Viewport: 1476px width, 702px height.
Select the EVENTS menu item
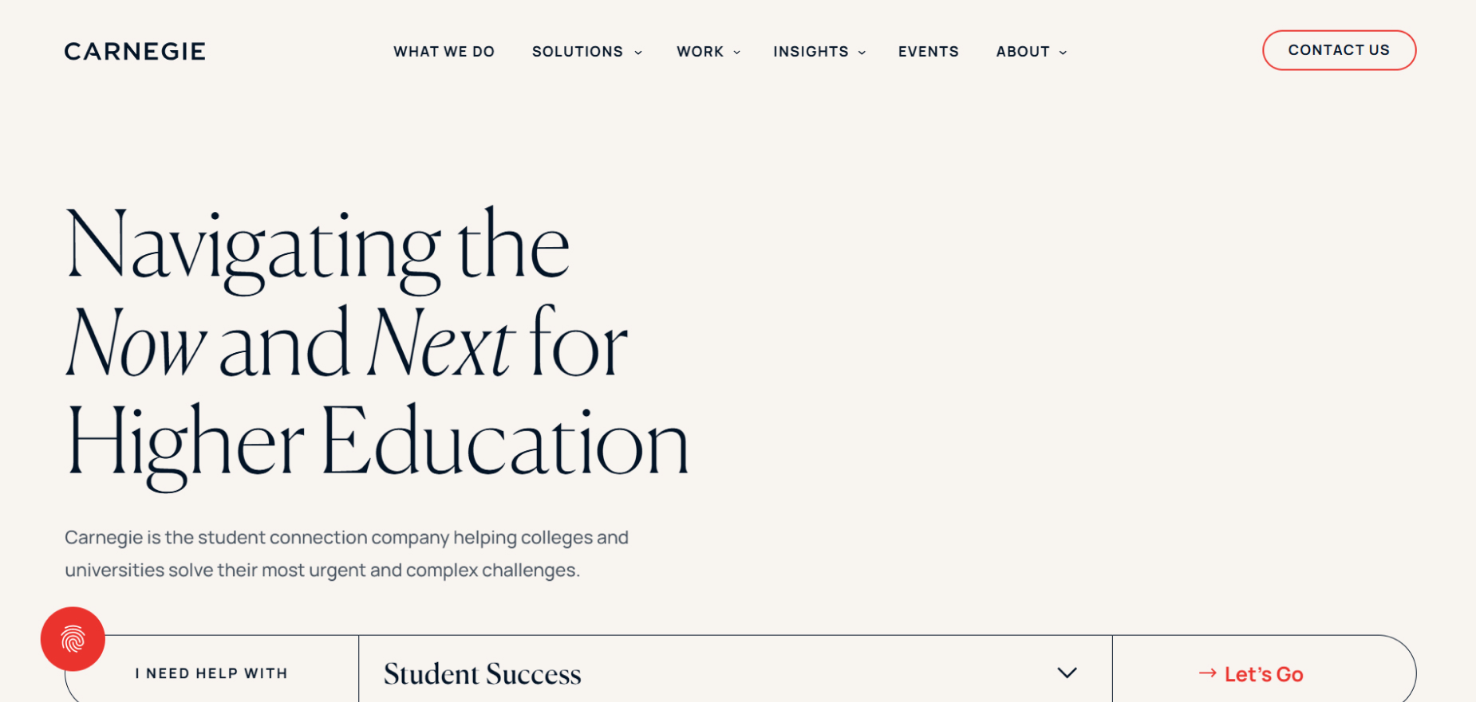point(928,51)
